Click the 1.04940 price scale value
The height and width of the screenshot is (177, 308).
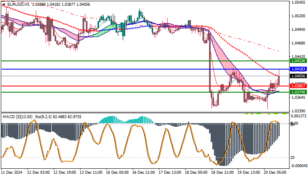tap(299, 30)
